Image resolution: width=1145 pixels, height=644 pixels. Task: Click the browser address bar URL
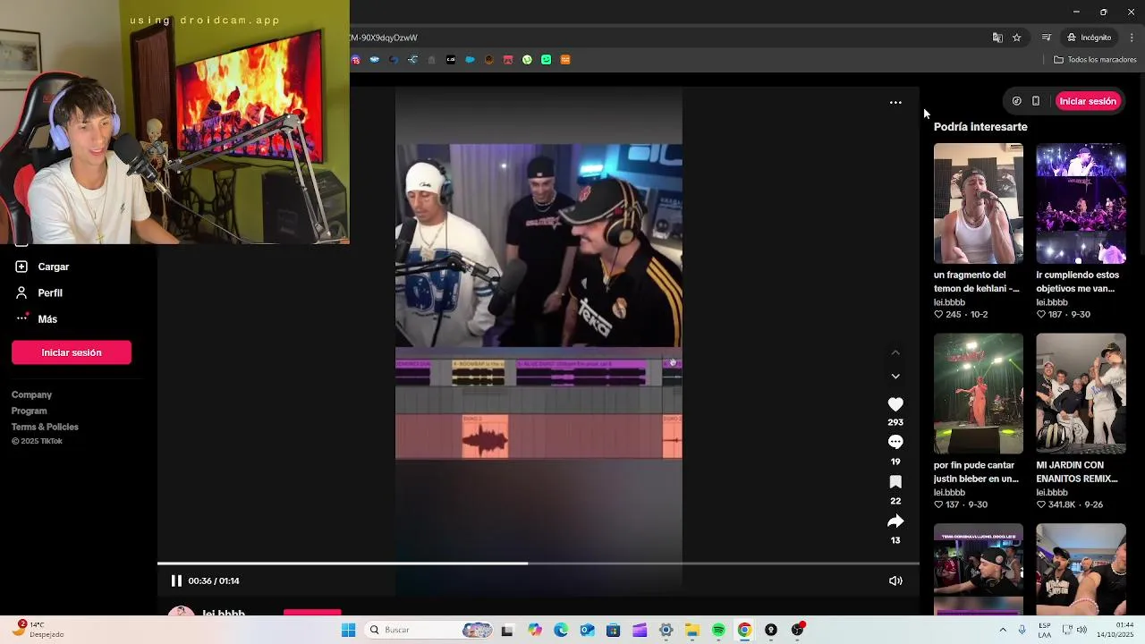pyautogui.click(x=385, y=38)
